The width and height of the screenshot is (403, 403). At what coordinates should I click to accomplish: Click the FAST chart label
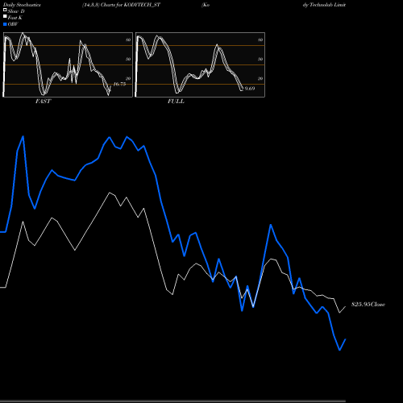point(43,102)
